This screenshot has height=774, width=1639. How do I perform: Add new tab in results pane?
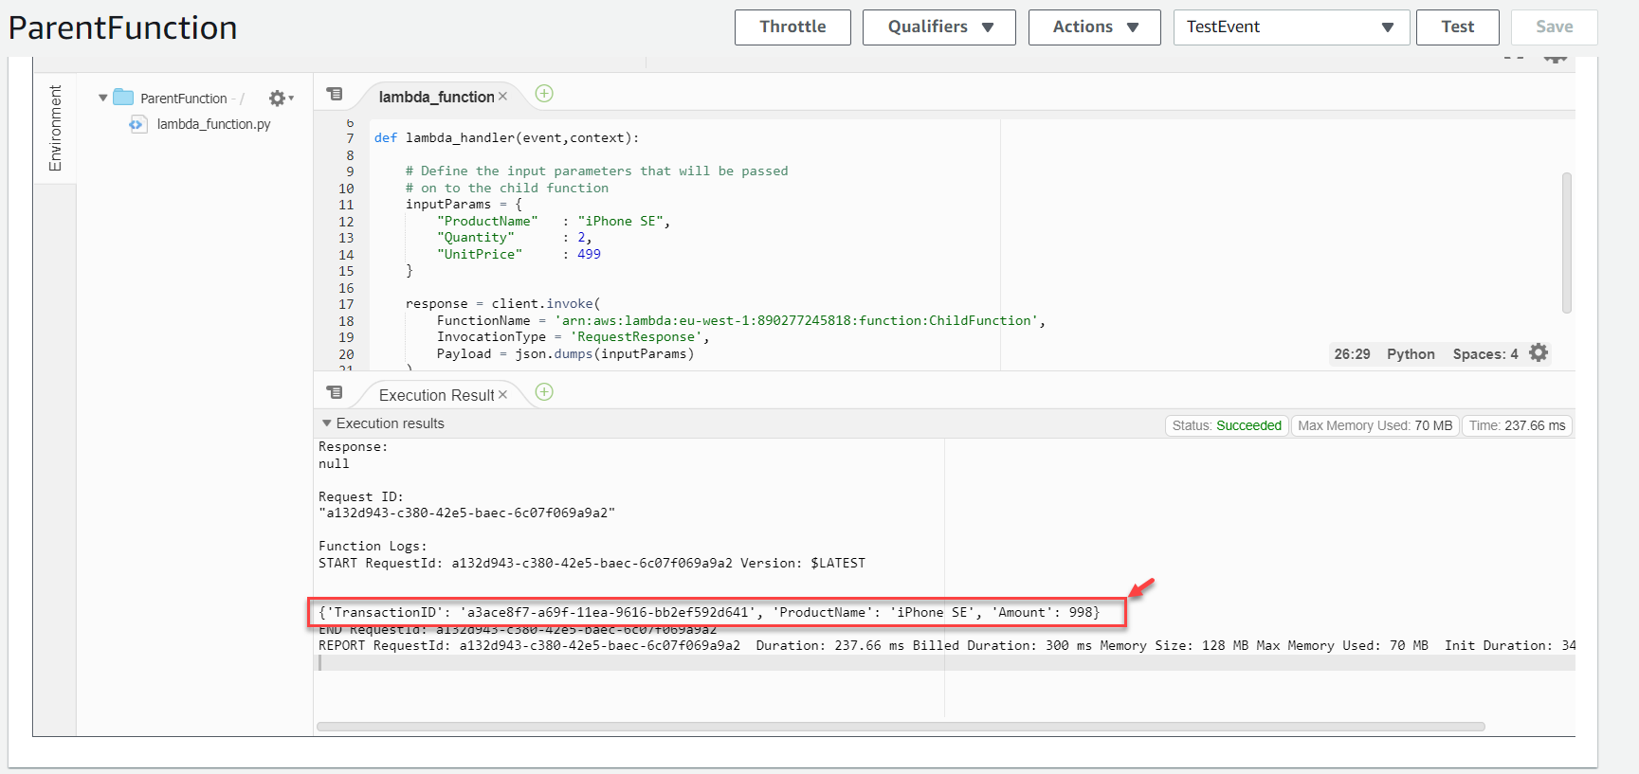(544, 392)
